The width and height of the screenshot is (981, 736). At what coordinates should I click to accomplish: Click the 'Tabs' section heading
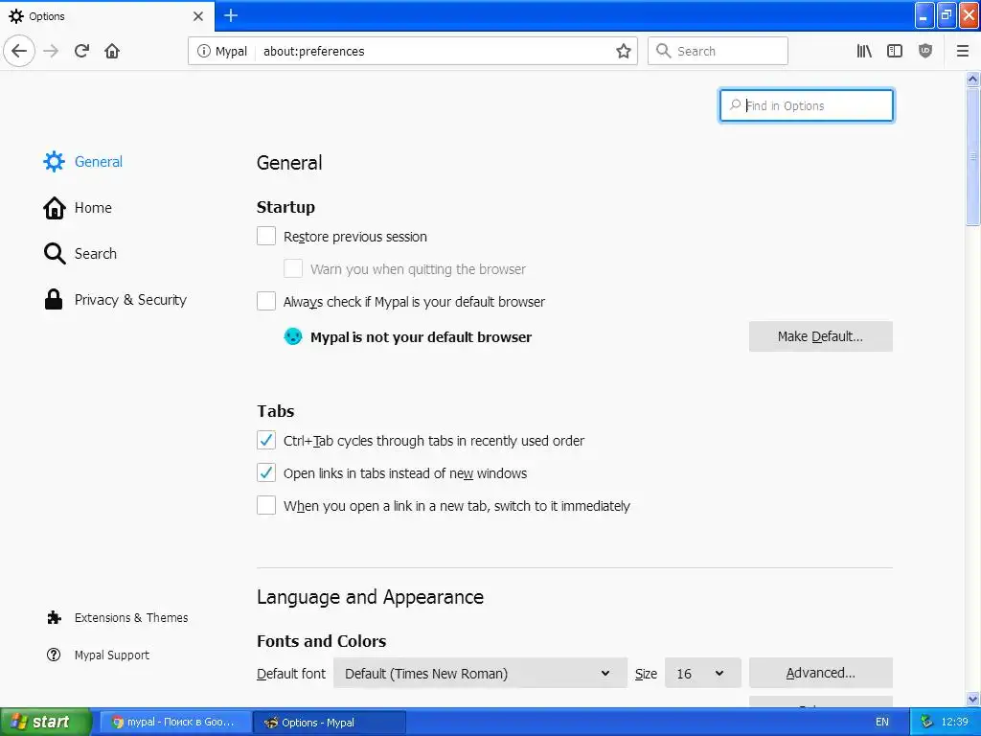276,411
